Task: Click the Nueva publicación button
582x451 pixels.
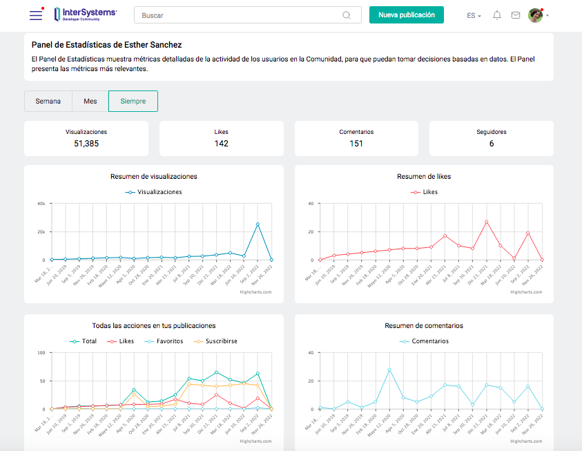Action: click(407, 15)
